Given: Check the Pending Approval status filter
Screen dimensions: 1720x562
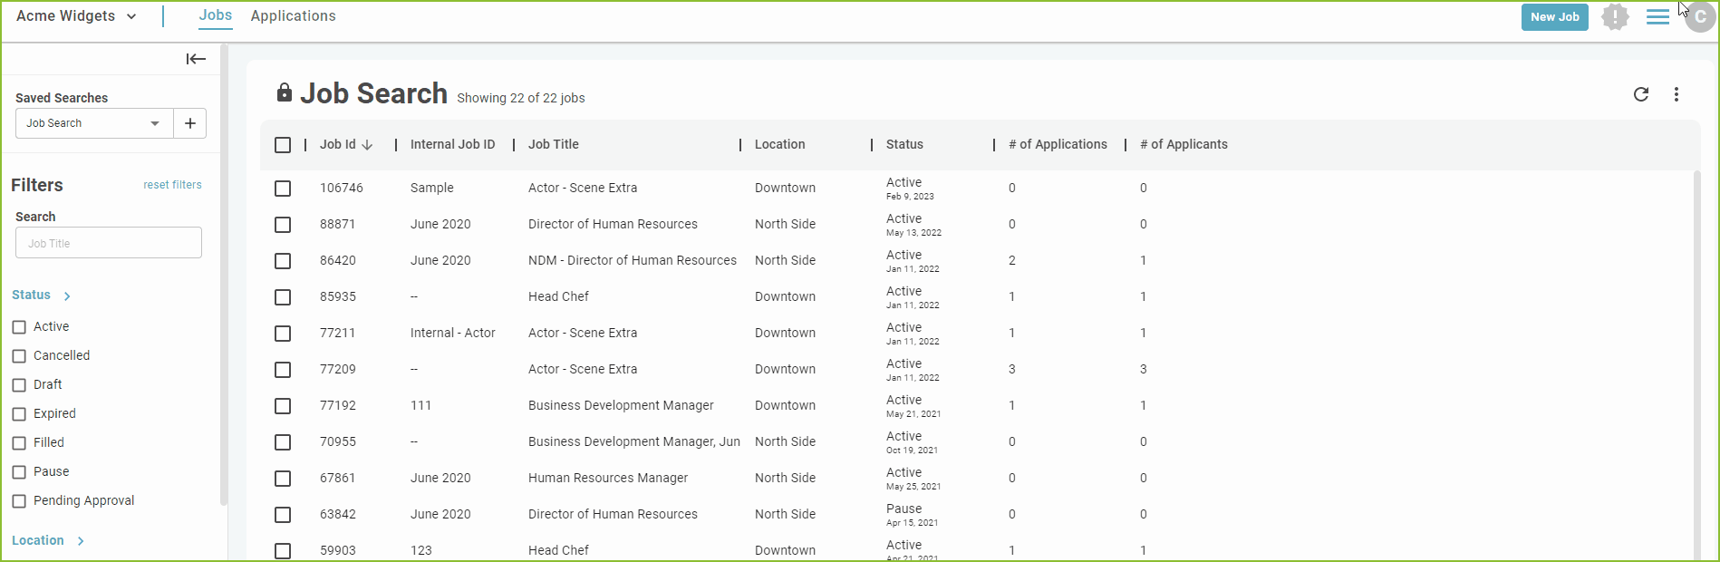Looking at the screenshot, I should click(x=19, y=501).
